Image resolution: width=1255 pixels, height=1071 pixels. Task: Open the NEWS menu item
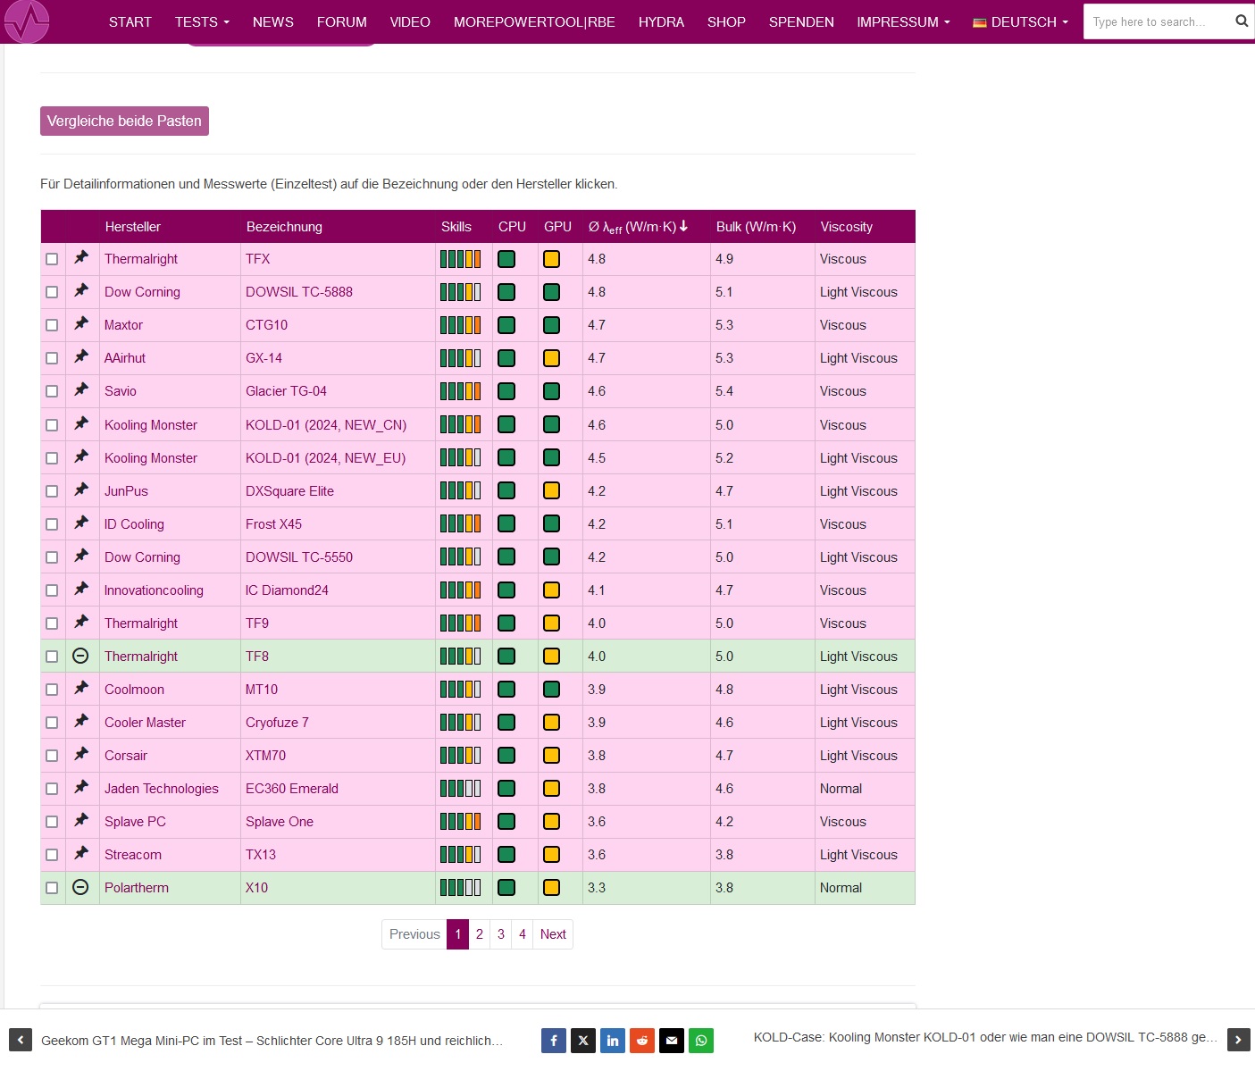(273, 21)
